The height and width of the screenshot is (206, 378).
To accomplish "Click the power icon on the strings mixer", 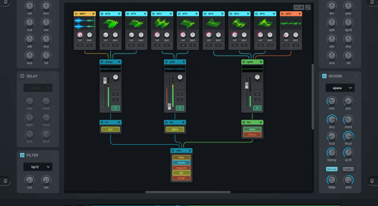I will coord(102,62).
